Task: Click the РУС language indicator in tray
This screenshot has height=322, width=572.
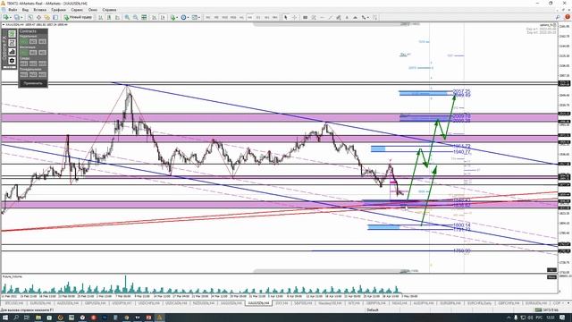Action: pyautogui.click(x=538, y=318)
